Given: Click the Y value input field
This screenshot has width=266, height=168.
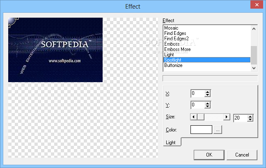Looking at the screenshot, I should (197, 105).
